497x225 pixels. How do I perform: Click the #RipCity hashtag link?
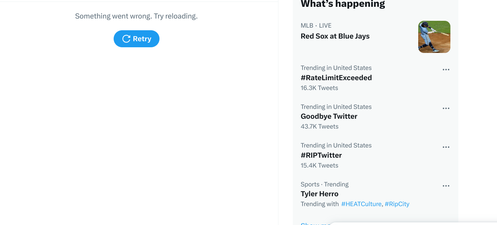tap(397, 204)
